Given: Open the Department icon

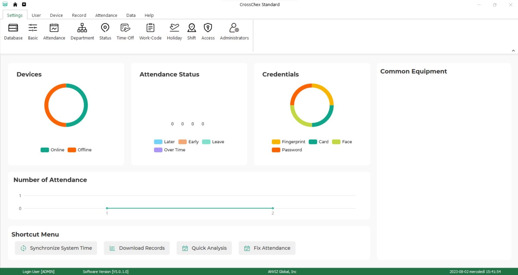Looking at the screenshot, I should [x=82, y=32].
